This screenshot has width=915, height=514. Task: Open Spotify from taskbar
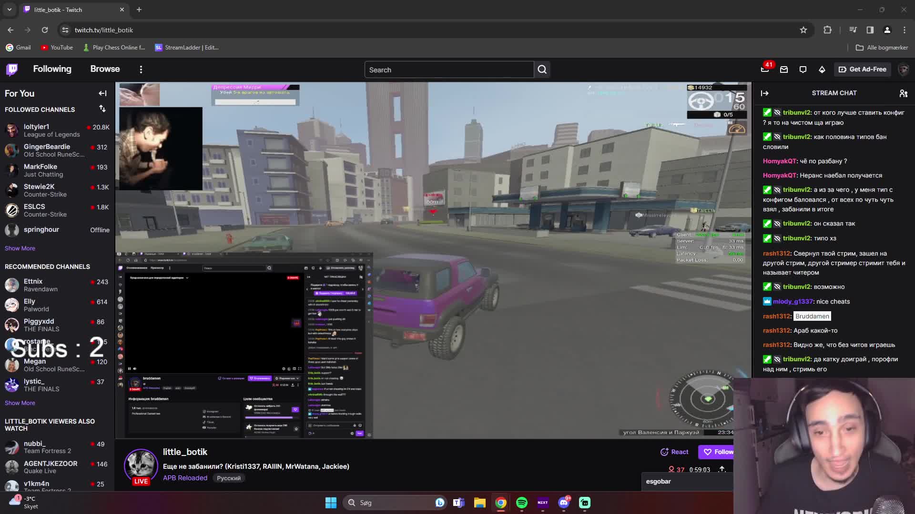(x=522, y=503)
